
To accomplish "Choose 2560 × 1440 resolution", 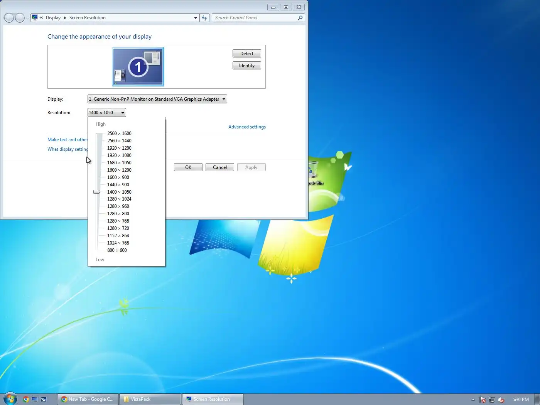I will [x=119, y=141].
